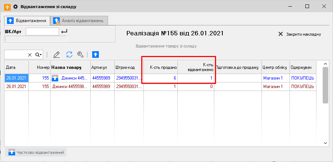Click the toolbar search text field
Screen dimensions: 333x162
point(15,55)
